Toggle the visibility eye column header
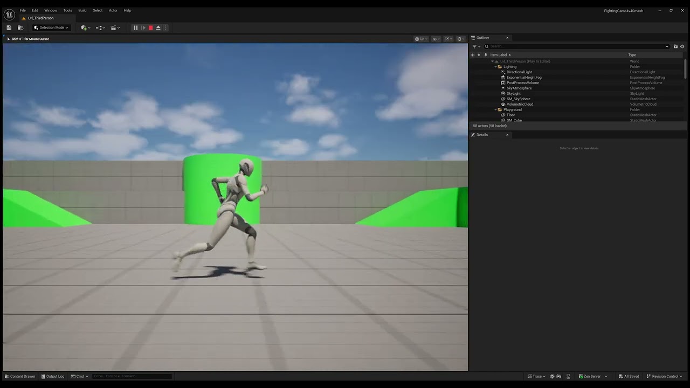The image size is (690, 388). coord(473,55)
